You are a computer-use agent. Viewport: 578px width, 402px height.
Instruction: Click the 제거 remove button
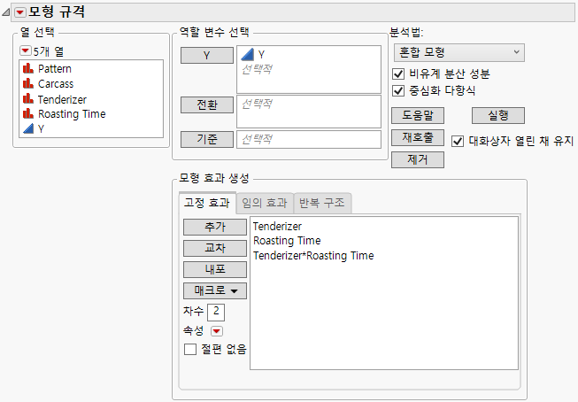click(x=418, y=159)
